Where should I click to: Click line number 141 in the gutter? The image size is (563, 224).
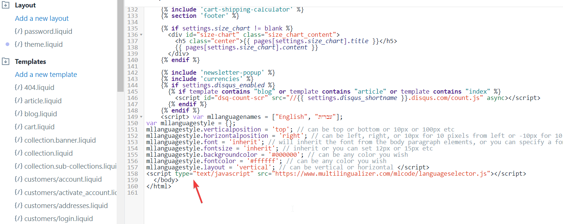[133, 66]
